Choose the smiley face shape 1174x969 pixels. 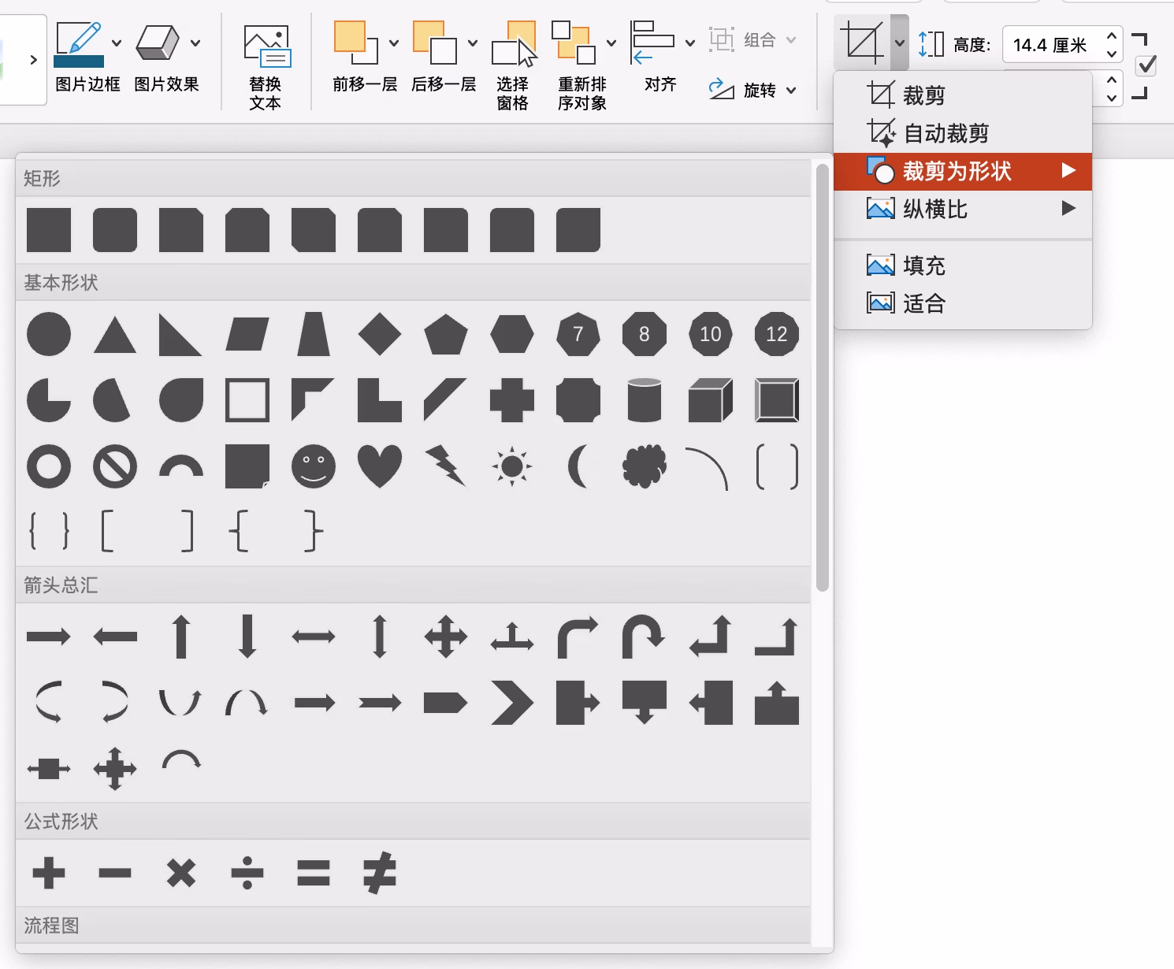point(313,466)
